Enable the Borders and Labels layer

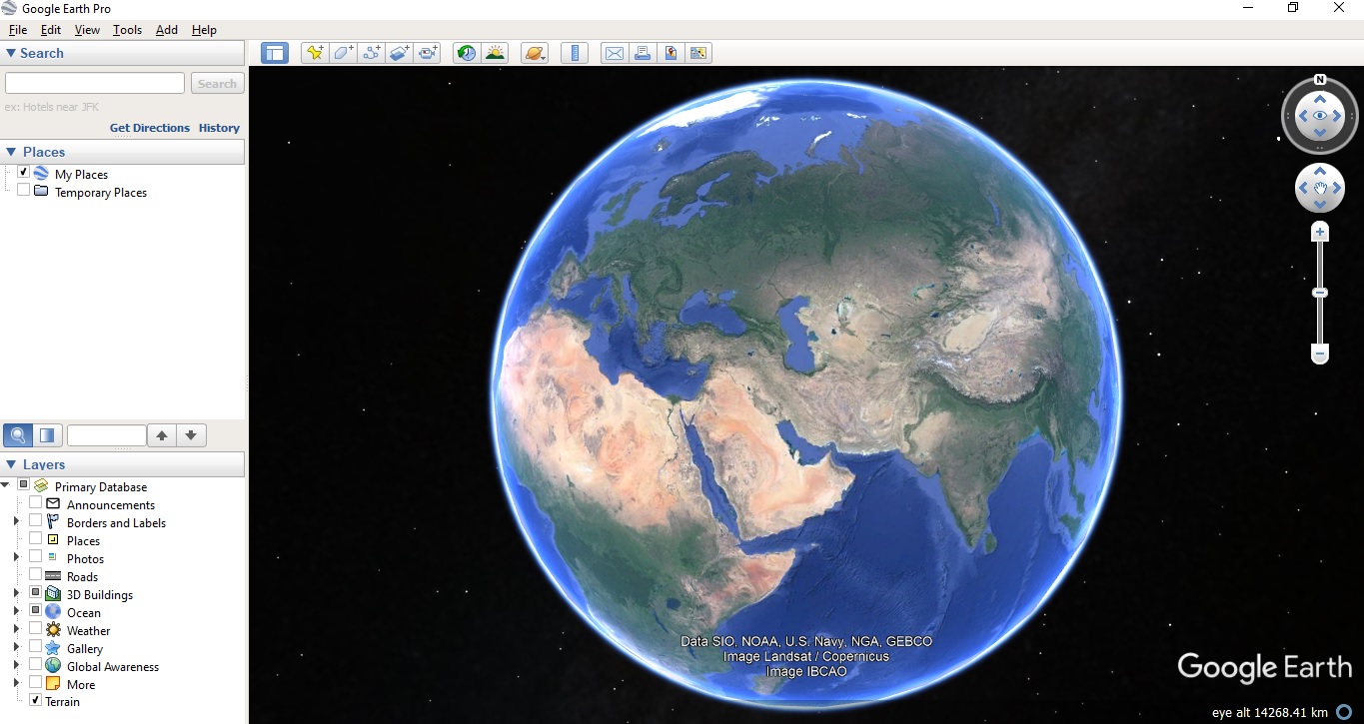(x=36, y=521)
